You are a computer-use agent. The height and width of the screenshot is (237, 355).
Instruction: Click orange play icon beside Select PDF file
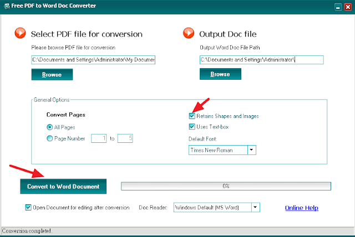click(20, 33)
